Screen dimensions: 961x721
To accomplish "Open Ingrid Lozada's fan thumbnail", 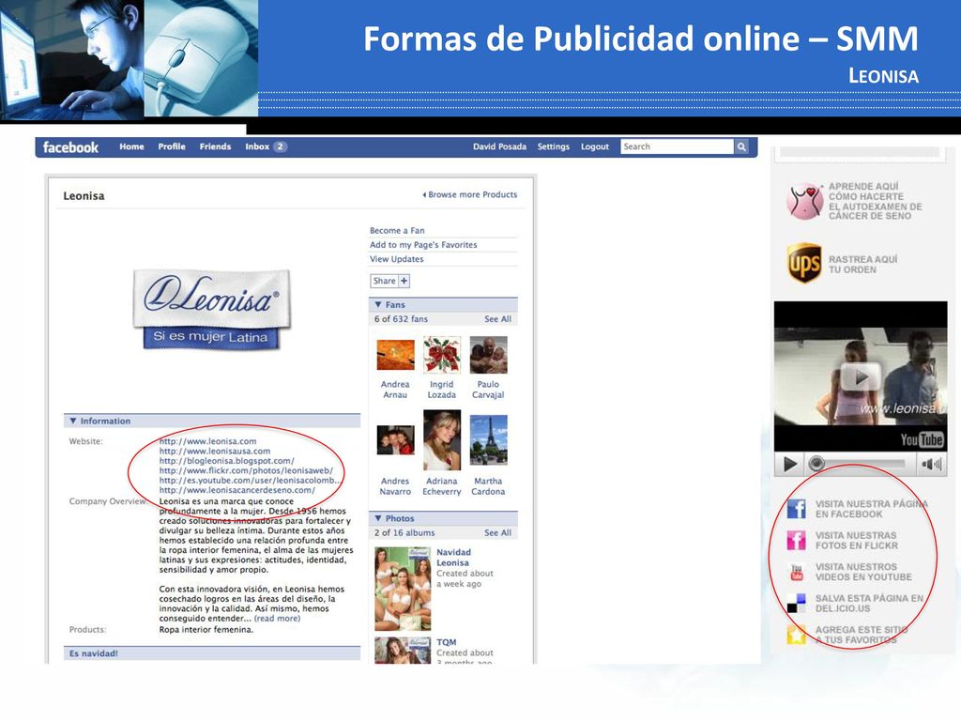I will tap(442, 354).
